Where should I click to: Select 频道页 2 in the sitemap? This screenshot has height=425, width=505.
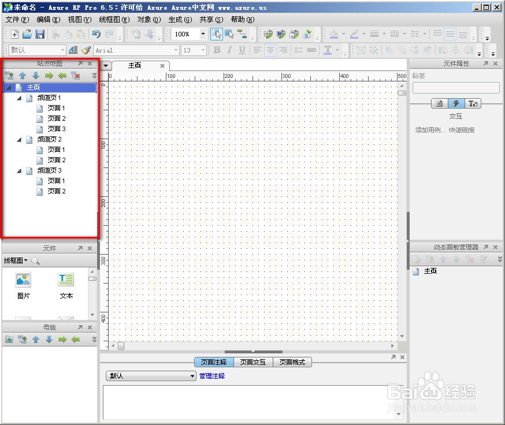click(x=49, y=139)
